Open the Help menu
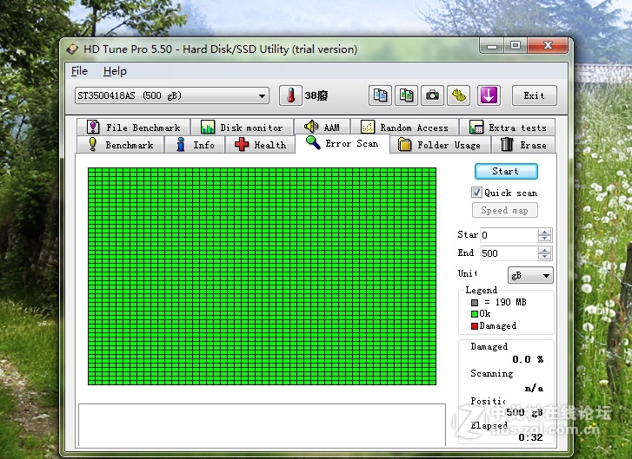The height and width of the screenshot is (459, 632). pyautogui.click(x=115, y=71)
